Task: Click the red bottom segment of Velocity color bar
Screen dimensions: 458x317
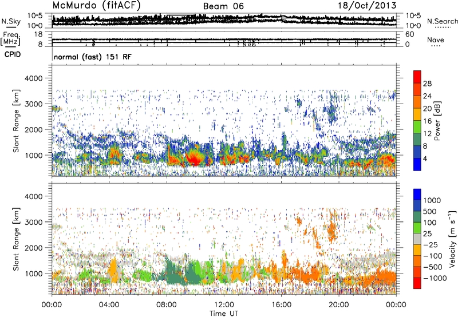Action: 417,283
